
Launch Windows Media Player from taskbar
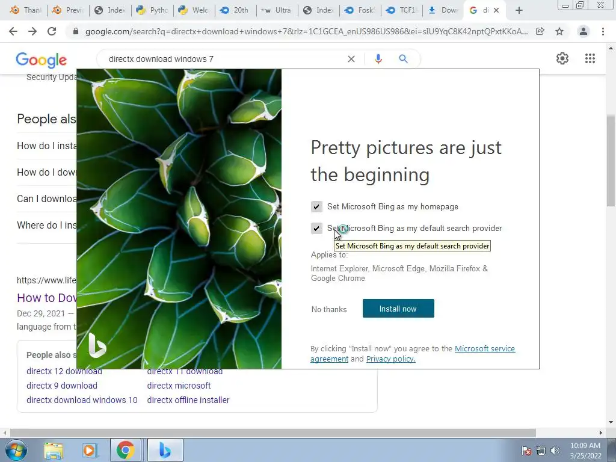(89, 451)
